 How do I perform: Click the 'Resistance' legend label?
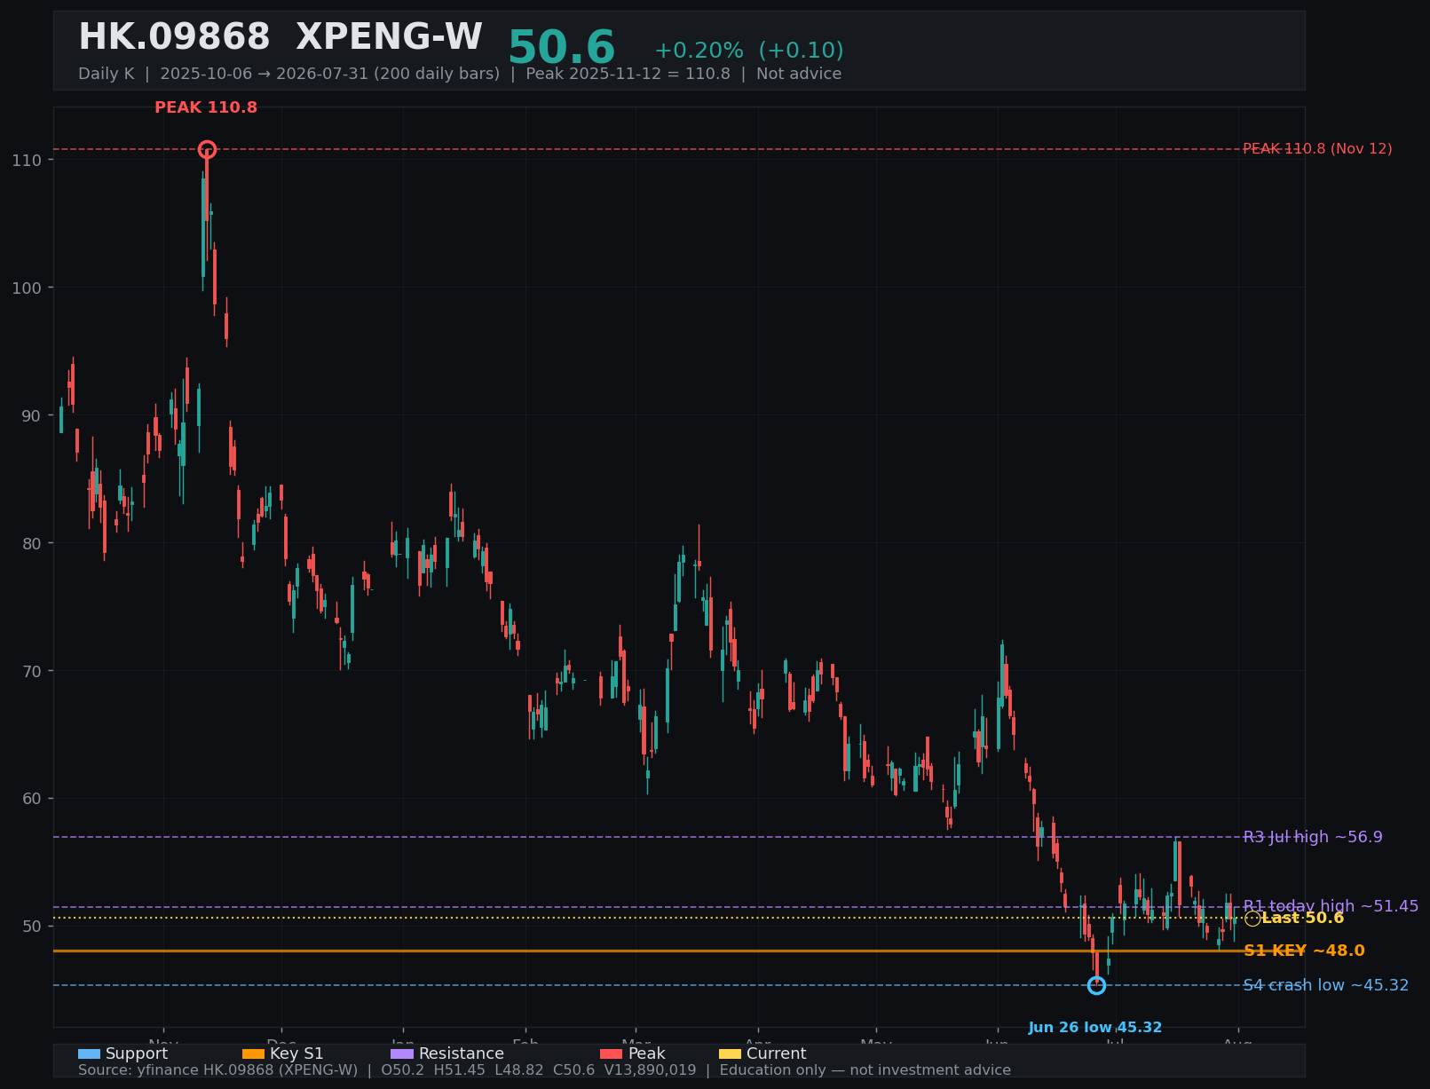click(462, 1053)
